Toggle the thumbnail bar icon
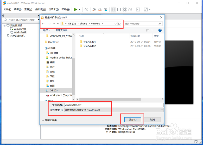The image size is (203, 145). coord(119,9)
